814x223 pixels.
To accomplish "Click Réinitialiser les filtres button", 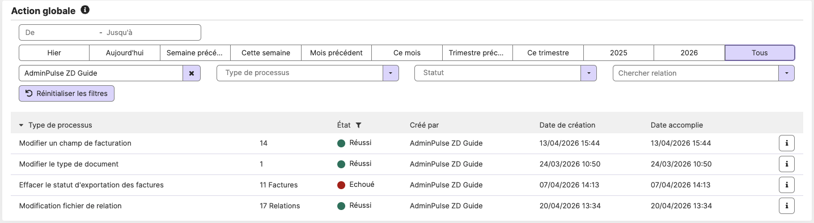I will click(x=67, y=93).
